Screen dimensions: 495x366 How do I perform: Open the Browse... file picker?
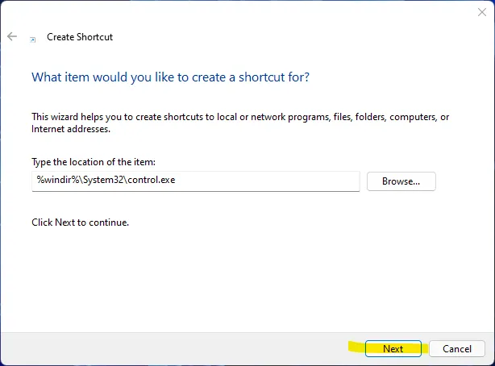tap(401, 181)
